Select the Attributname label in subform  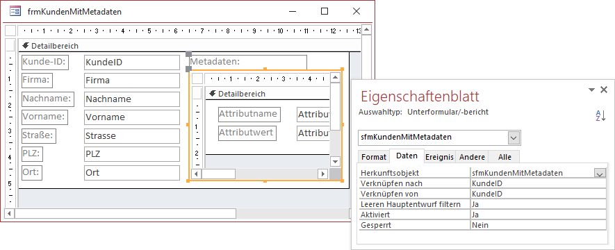point(249,115)
